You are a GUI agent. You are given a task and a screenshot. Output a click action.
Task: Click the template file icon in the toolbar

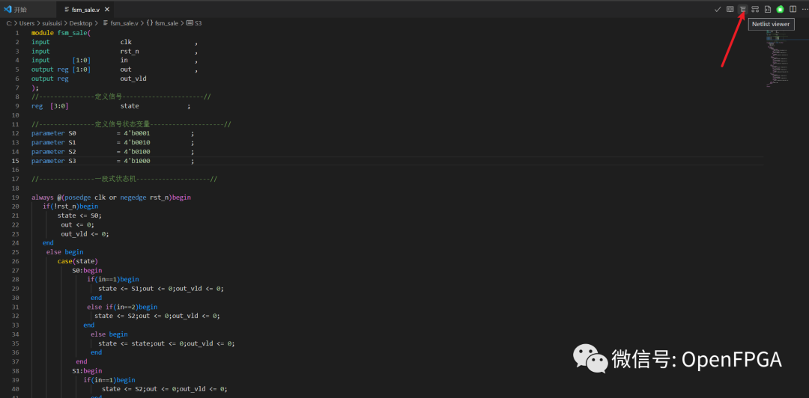pos(768,9)
